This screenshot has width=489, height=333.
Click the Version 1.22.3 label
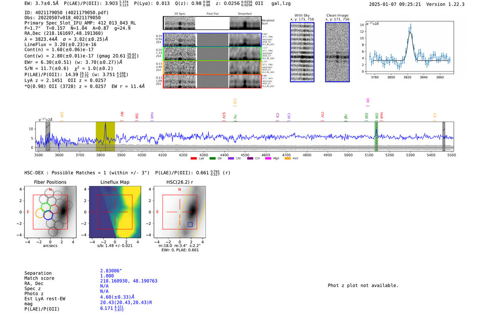point(445,4)
